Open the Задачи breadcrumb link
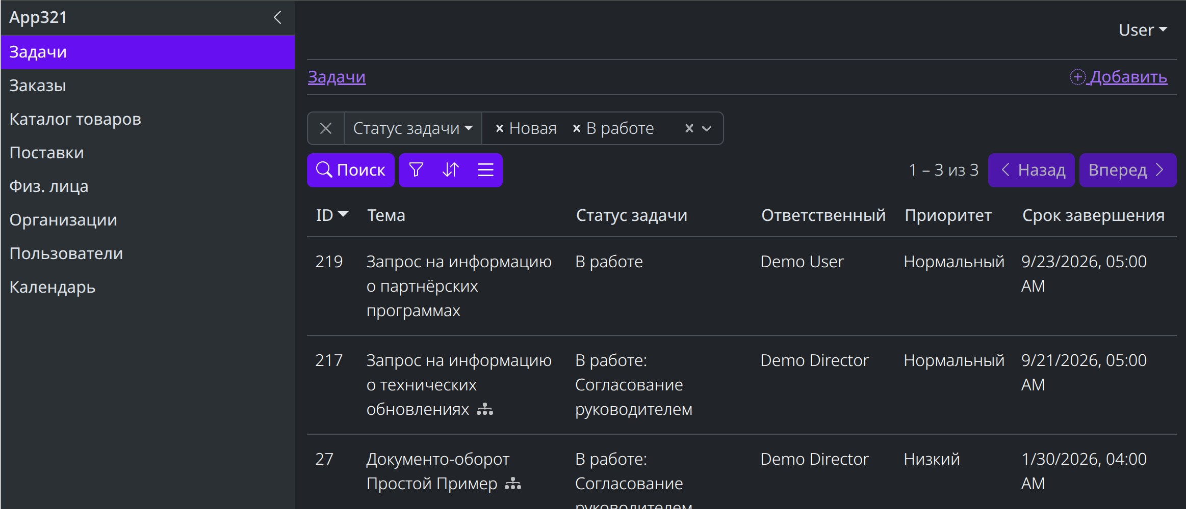 click(337, 77)
